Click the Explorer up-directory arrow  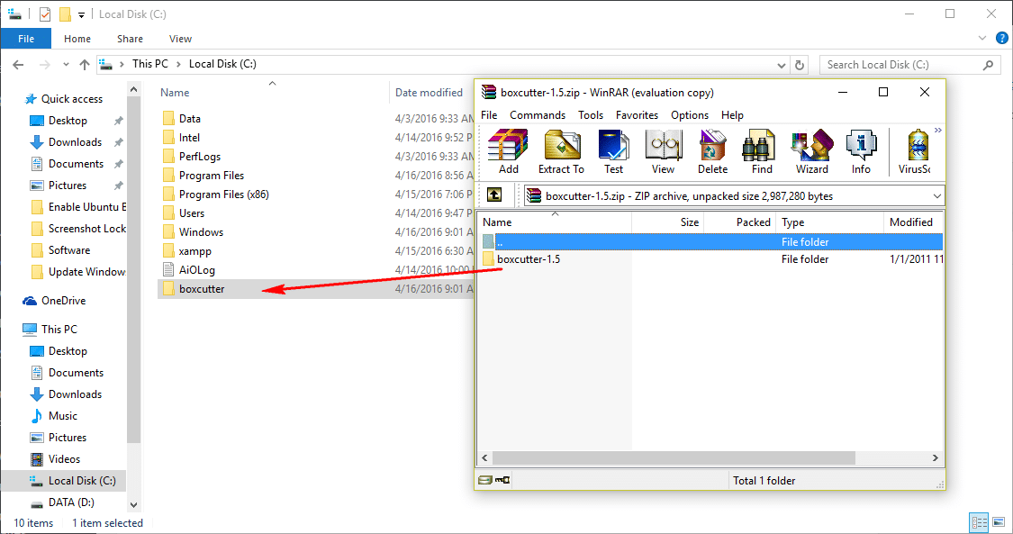[85, 65]
